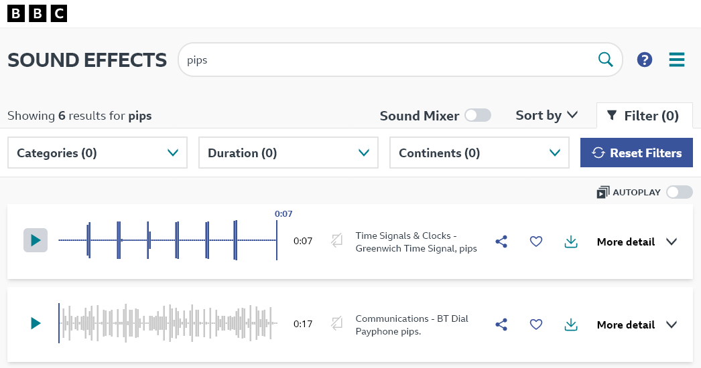Enable the Sound Mixer switch
The image size is (701, 368).
click(x=478, y=116)
